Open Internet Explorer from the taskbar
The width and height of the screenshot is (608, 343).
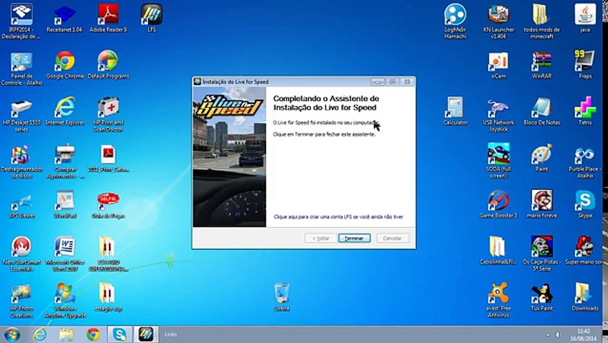pos(40,334)
